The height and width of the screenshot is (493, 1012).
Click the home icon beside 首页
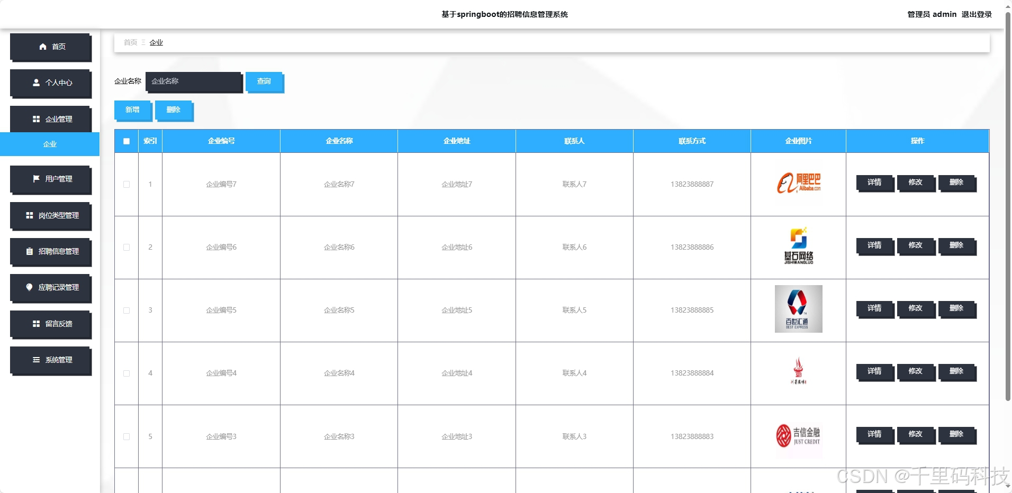pos(43,47)
